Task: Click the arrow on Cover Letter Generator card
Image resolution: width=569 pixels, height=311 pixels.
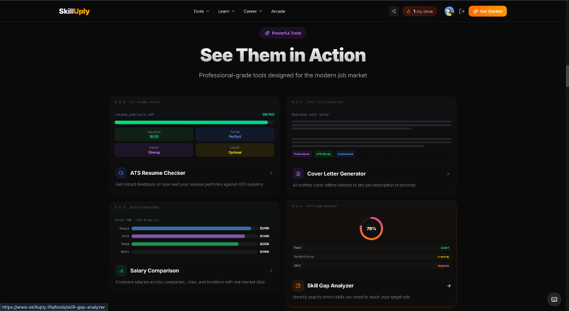Action: (448, 174)
